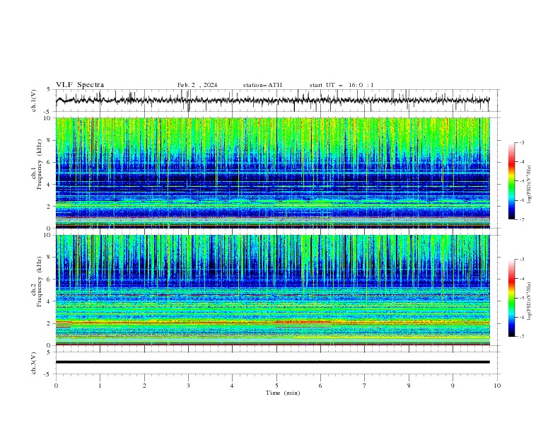This screenshot has height=433, width=560.
Task: Click time axis tick label "10" at far right
Action: point(497,386)
